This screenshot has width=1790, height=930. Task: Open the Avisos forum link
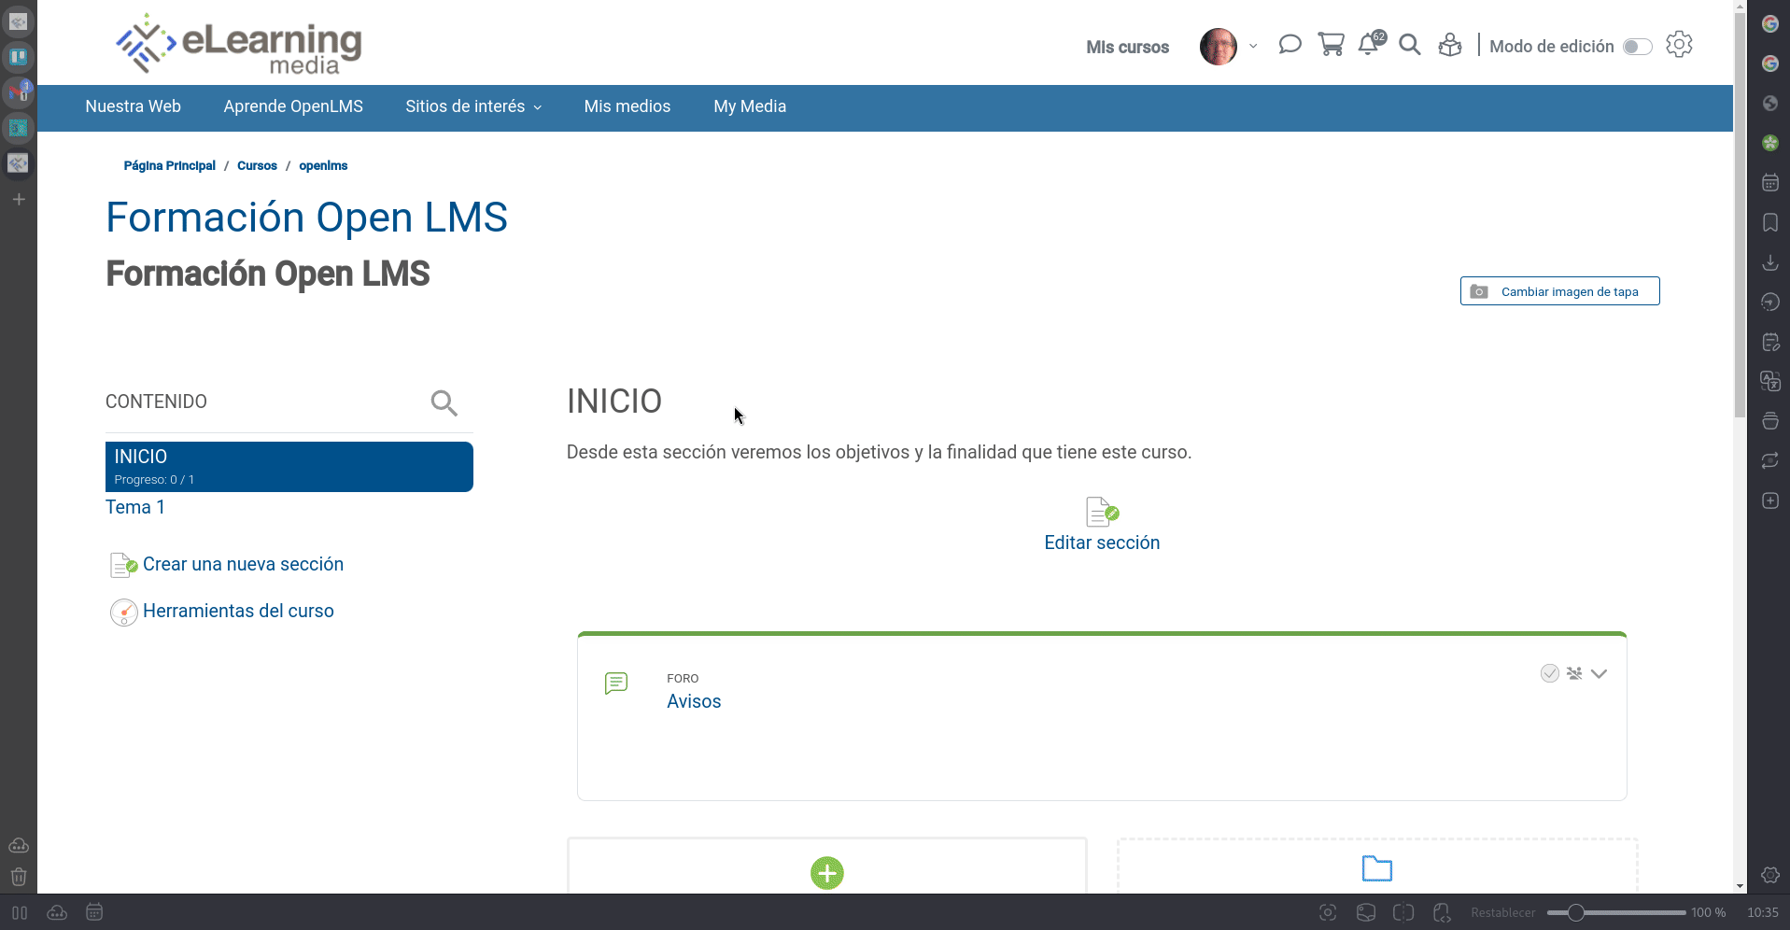(x=694, y=701)
